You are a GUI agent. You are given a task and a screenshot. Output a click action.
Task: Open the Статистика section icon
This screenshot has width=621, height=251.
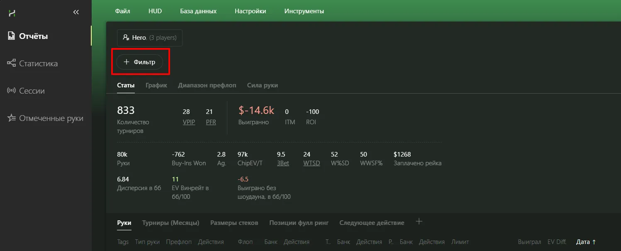[x=12, y=63]
